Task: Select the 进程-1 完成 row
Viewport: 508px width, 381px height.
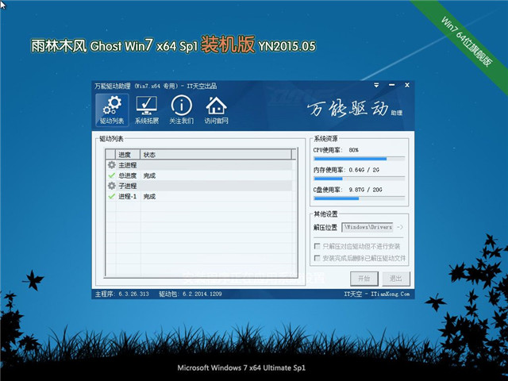Action: point(199,196)
